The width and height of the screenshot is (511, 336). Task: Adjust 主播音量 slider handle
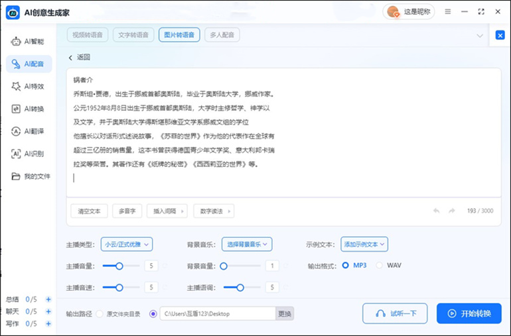[119, 266]
